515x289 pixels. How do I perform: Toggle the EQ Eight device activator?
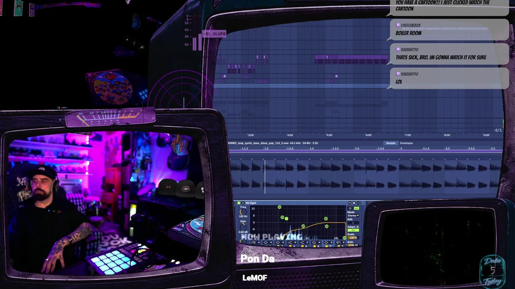pos(239,203)
